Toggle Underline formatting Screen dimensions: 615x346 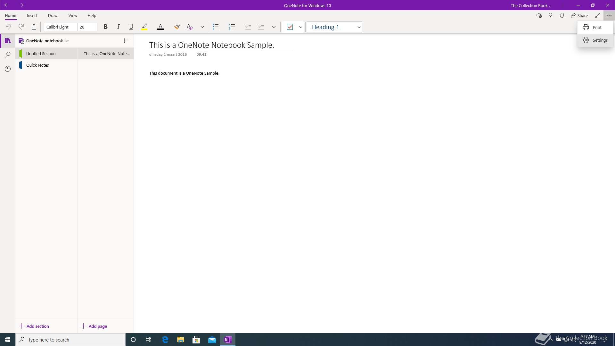point(131,27)
